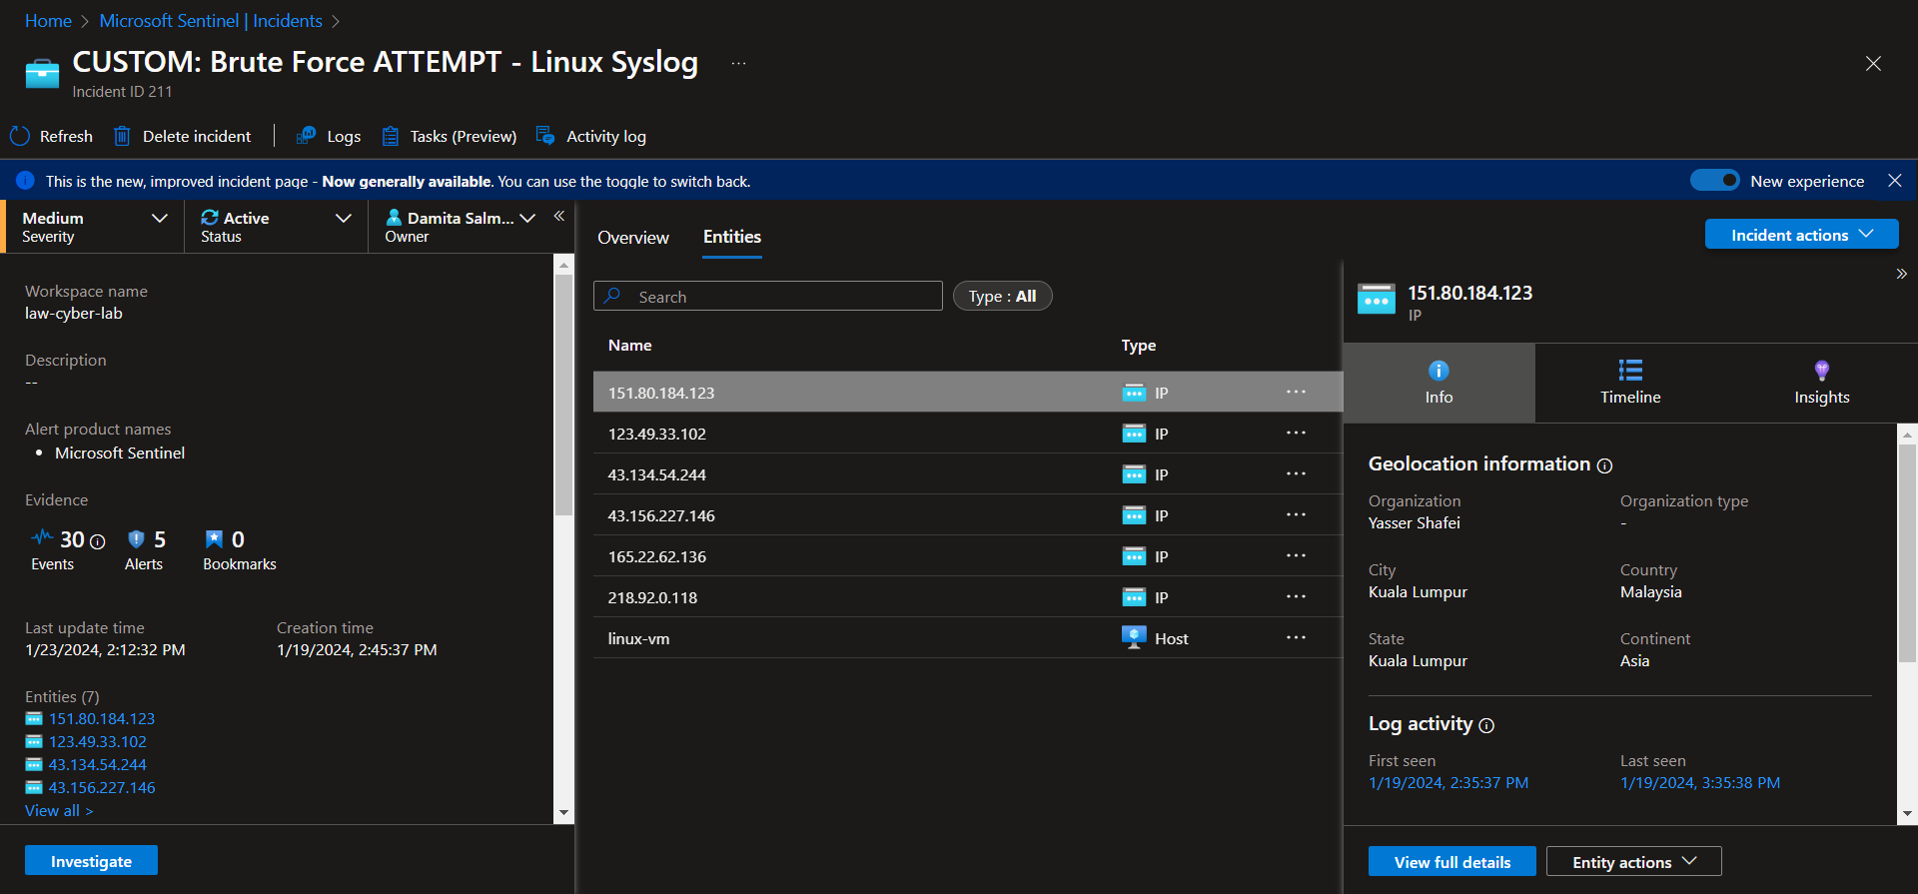Screen dimensions: 1918x894
Task: Open left pane entity link 43.134.54.244
Action: point(98,765)
